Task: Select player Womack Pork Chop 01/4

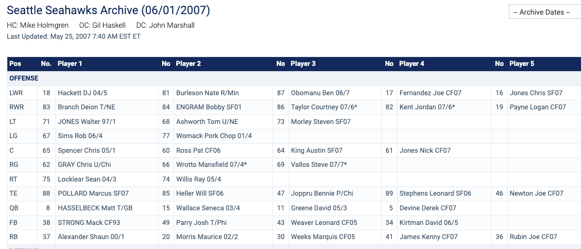Action: (214, 136)
